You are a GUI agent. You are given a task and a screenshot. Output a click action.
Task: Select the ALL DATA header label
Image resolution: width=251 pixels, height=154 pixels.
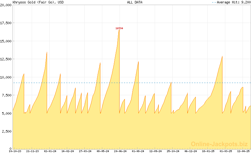point(135,2)
